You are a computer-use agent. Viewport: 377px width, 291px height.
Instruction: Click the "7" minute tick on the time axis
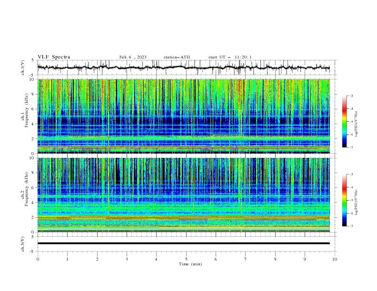point(246,259)
